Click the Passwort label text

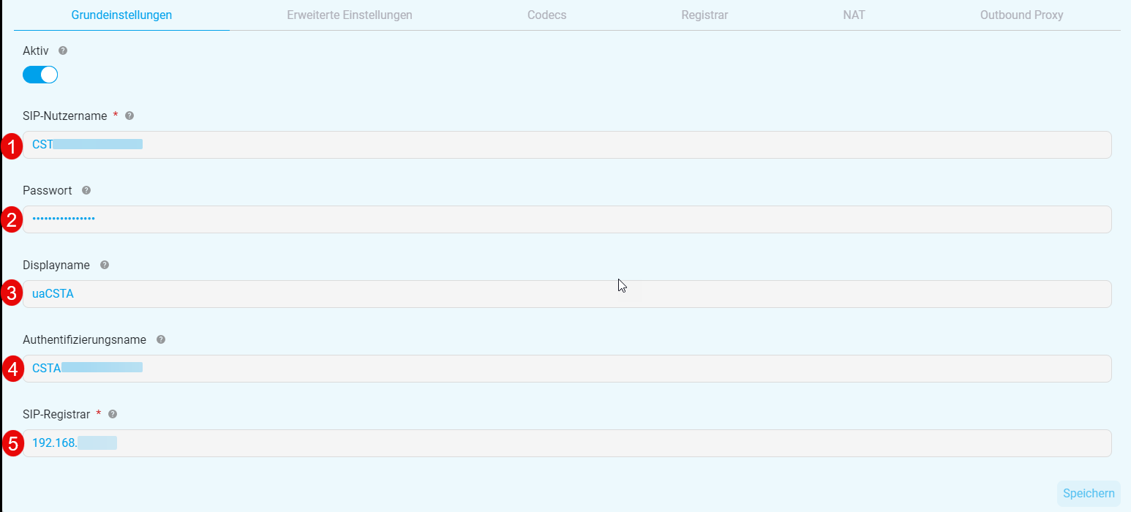pyautogui.click(x=48, y=190)
